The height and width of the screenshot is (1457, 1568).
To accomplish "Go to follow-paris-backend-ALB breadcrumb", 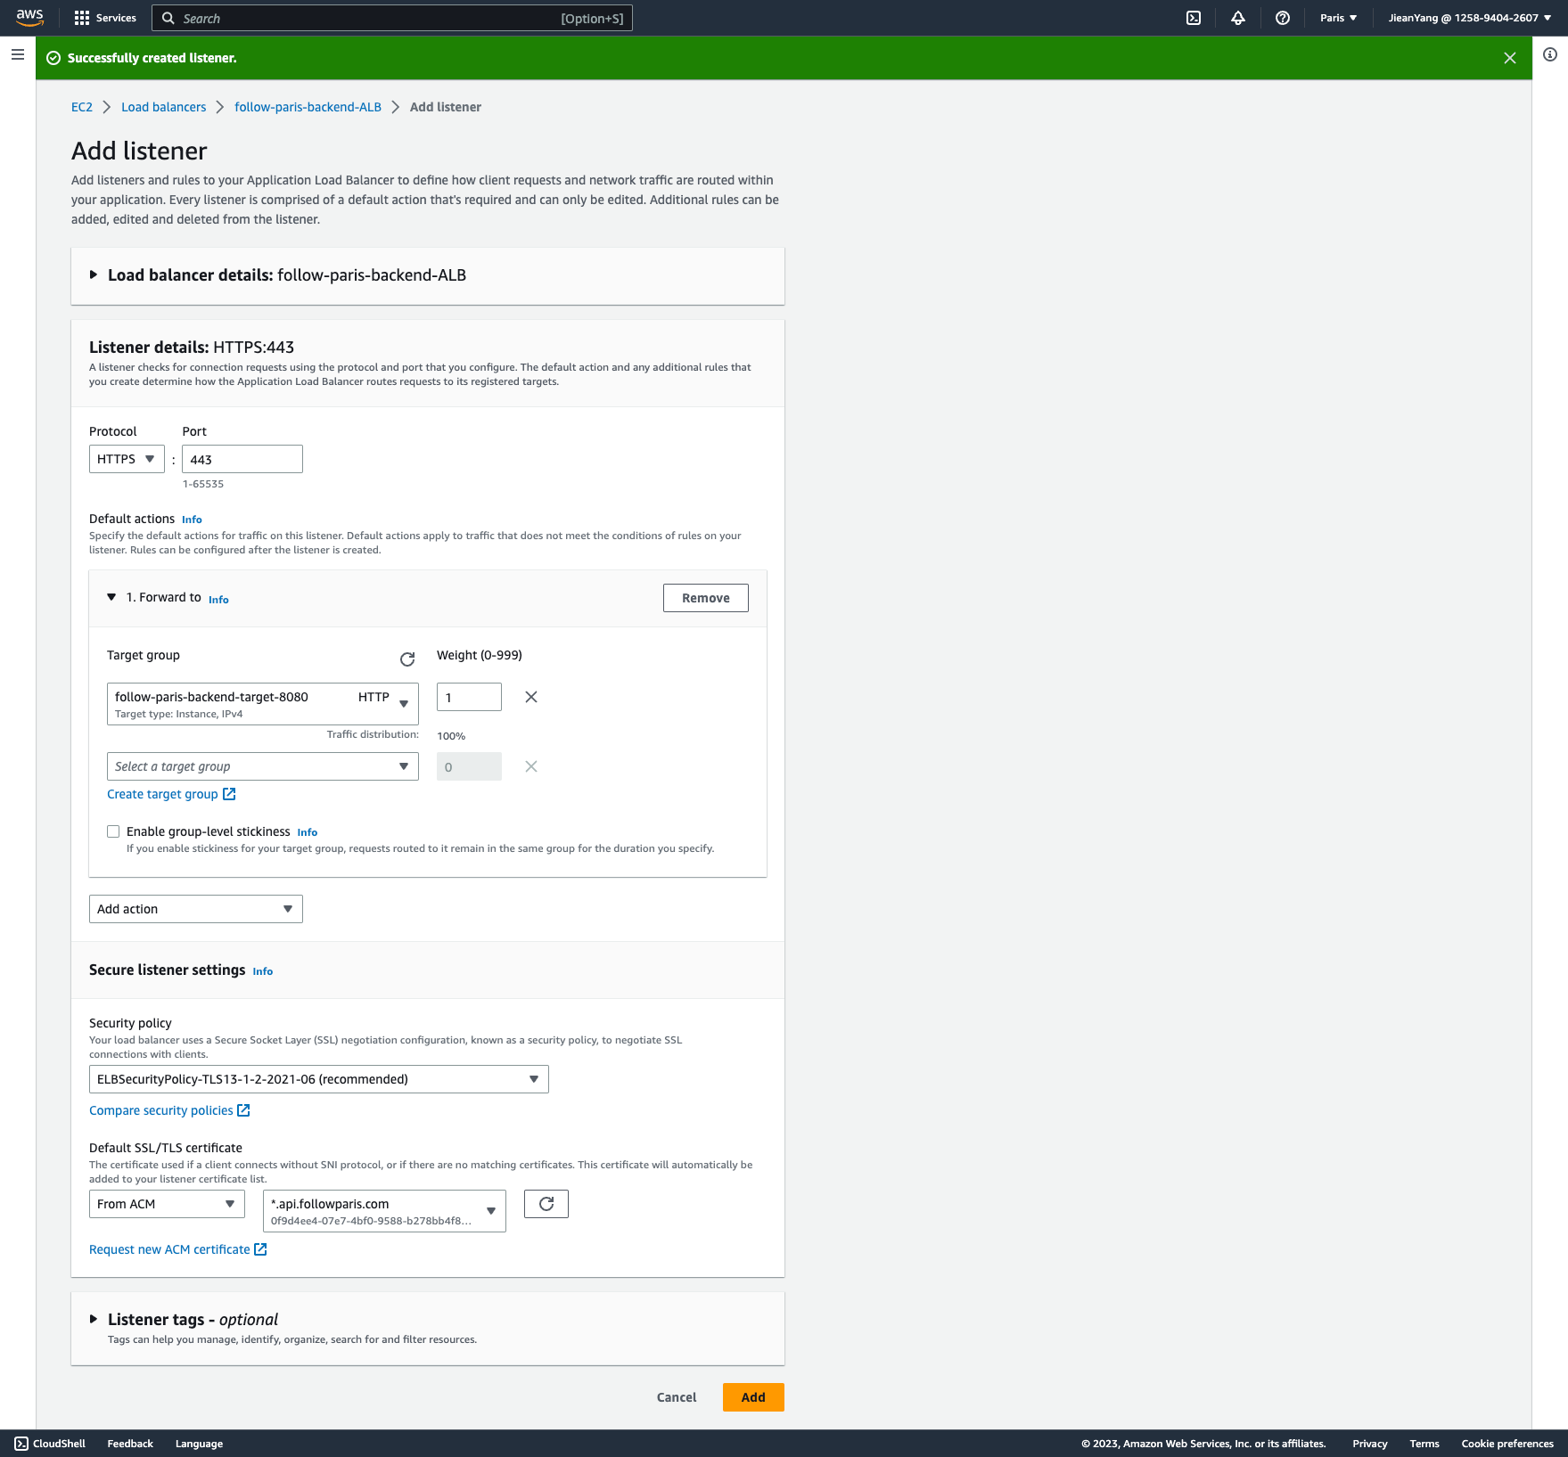I will (308, 107).
